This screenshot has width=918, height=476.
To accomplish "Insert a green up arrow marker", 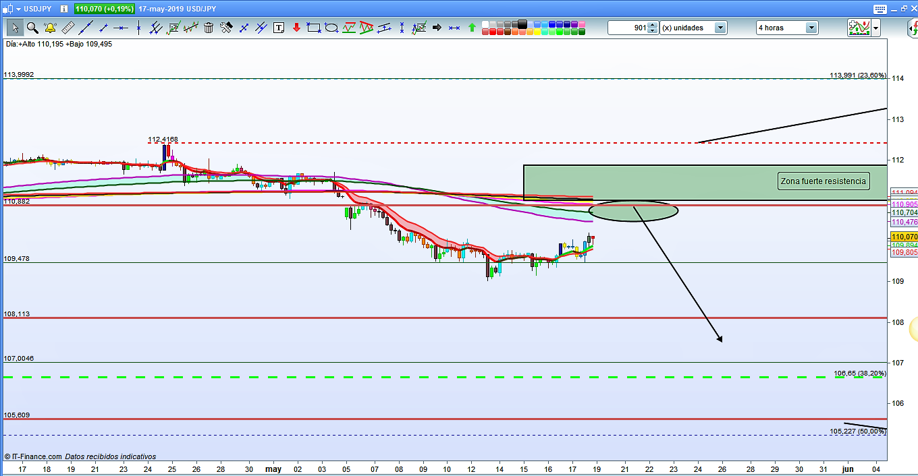I will click(x=472, y=28).
